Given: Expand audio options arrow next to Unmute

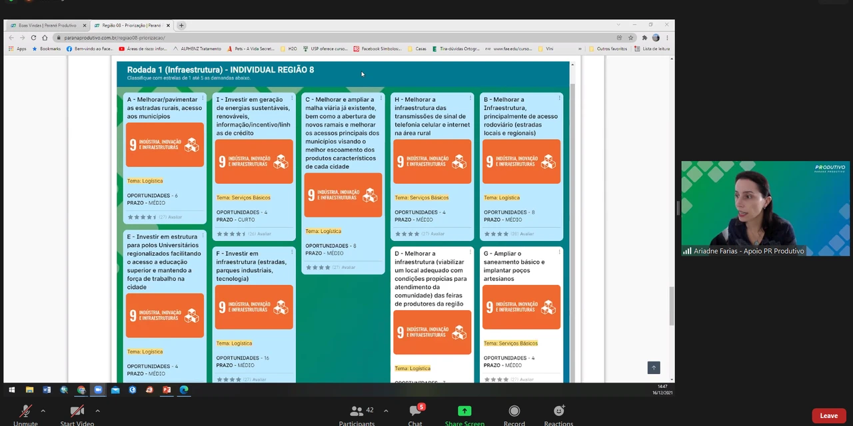Looking at the screenshot, I should (43, 411).
